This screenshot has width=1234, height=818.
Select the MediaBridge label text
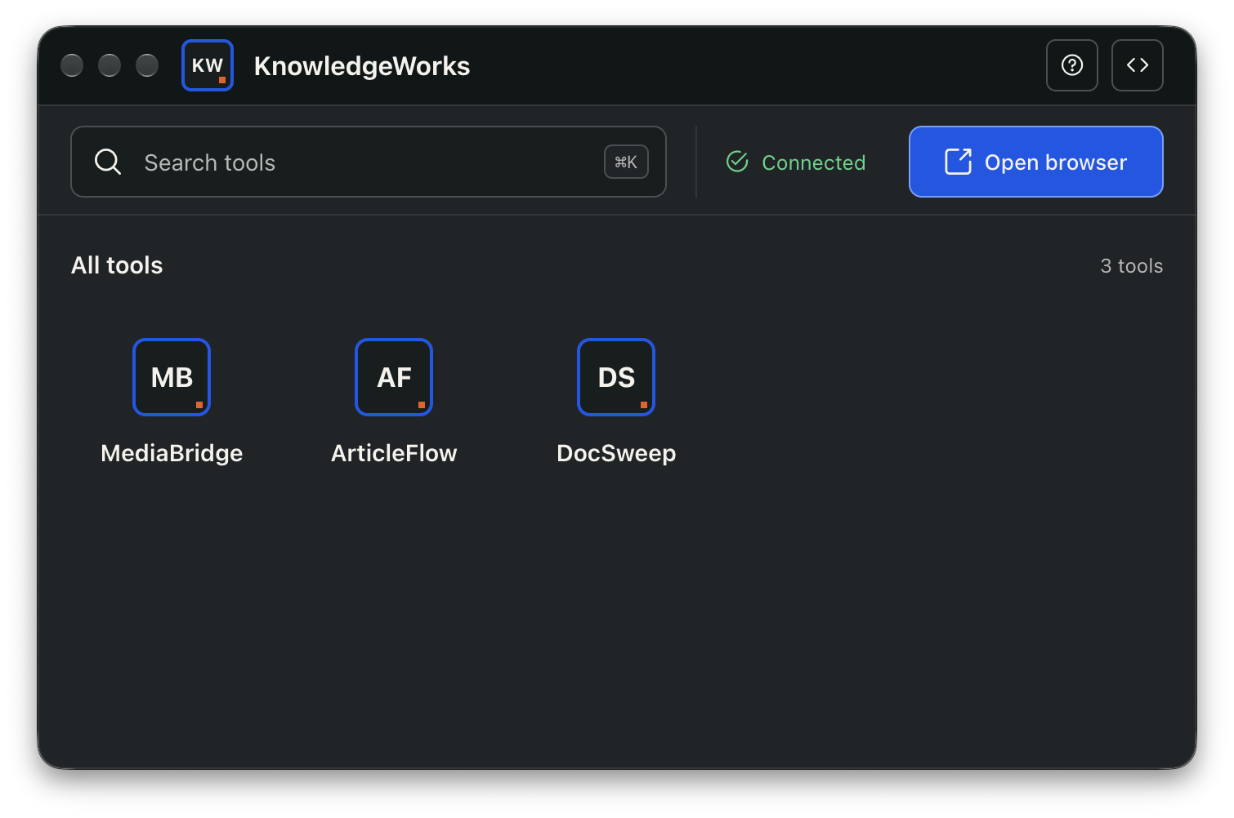[x=172, y=453]
